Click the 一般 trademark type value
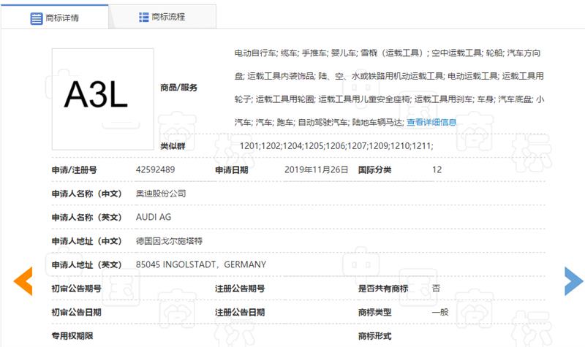Viewport: 585px width, 347px height. [x=440, y=312]
